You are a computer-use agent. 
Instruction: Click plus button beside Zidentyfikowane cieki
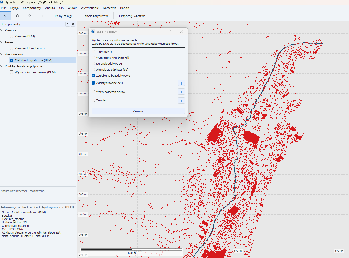[181, 83]
